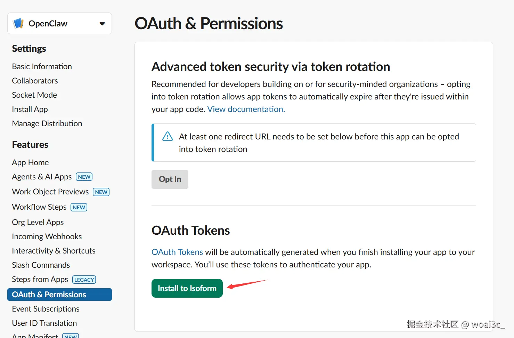Open the View documentation link
The width and height of the screenshot is (514, 338).
pos(246,109)
